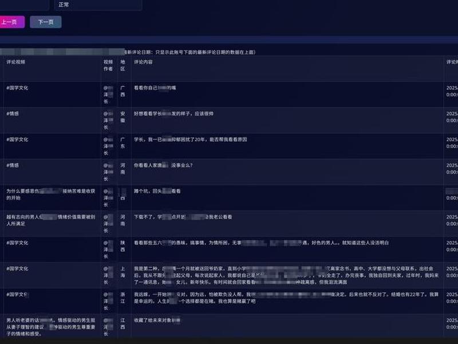Click the 地区 column header

click(123, 65)
